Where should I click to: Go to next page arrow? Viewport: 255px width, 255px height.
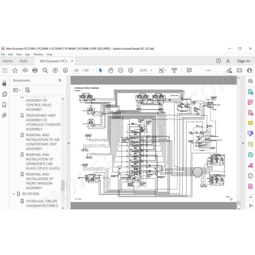65,70
